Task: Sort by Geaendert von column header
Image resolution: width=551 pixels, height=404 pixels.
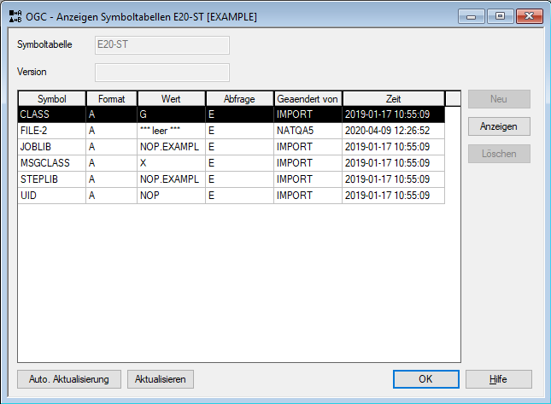Action: pos(308,99)
